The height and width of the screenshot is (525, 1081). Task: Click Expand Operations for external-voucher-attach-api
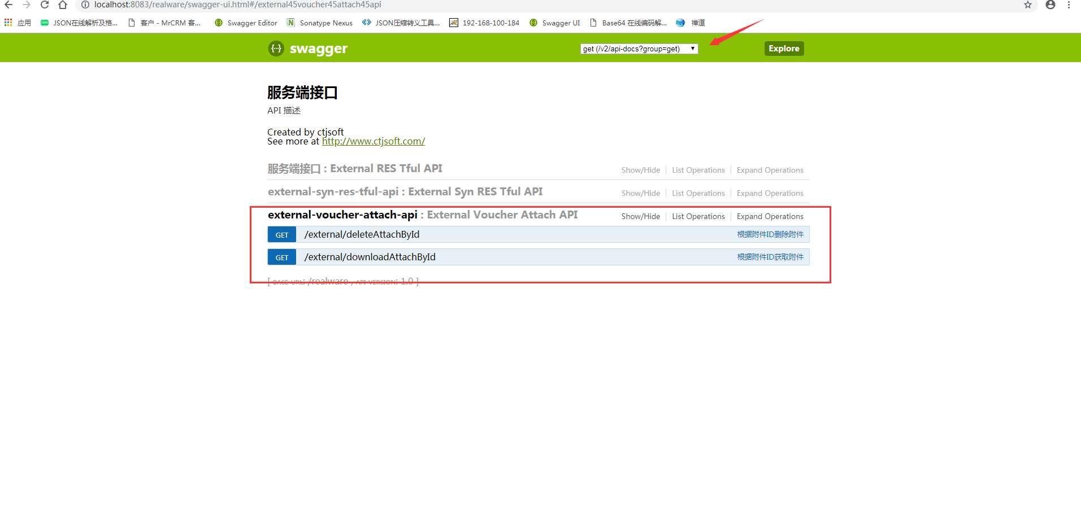pyautogui.click(x=770, y=216)
